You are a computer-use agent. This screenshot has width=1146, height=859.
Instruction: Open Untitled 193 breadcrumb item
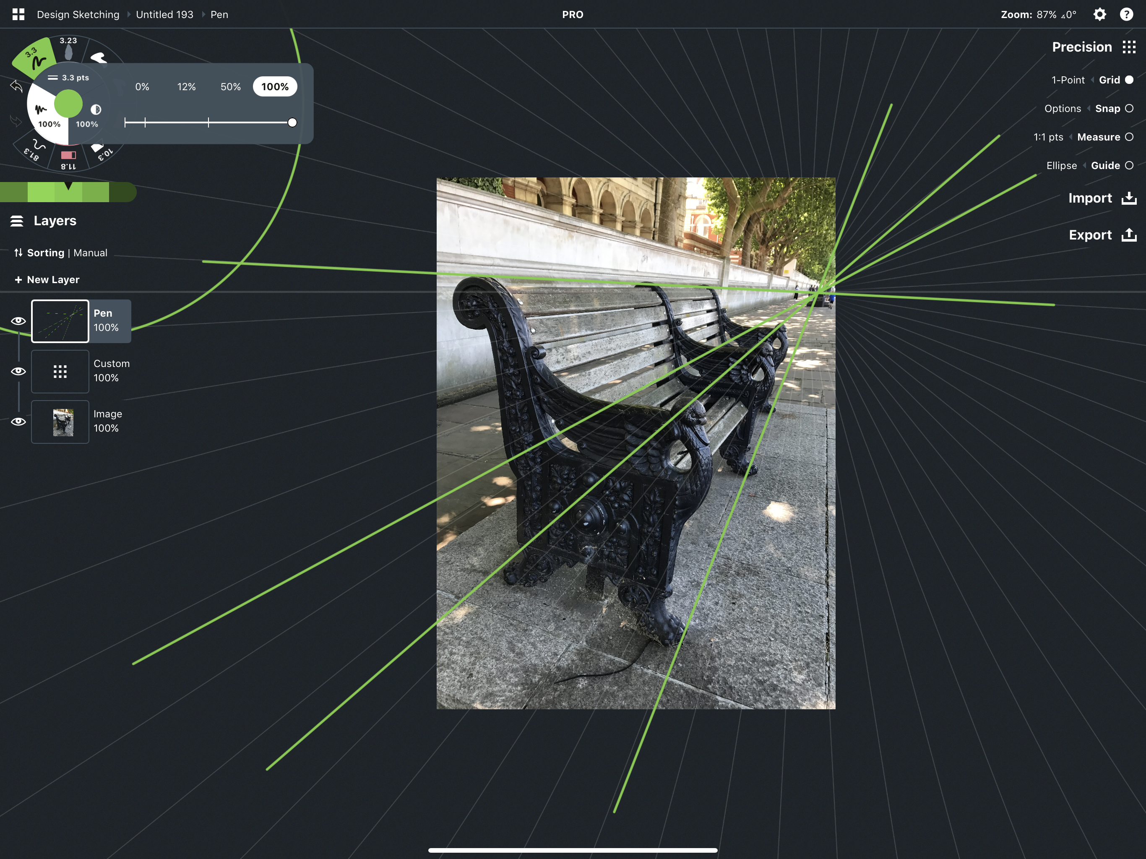coord(164,15)
